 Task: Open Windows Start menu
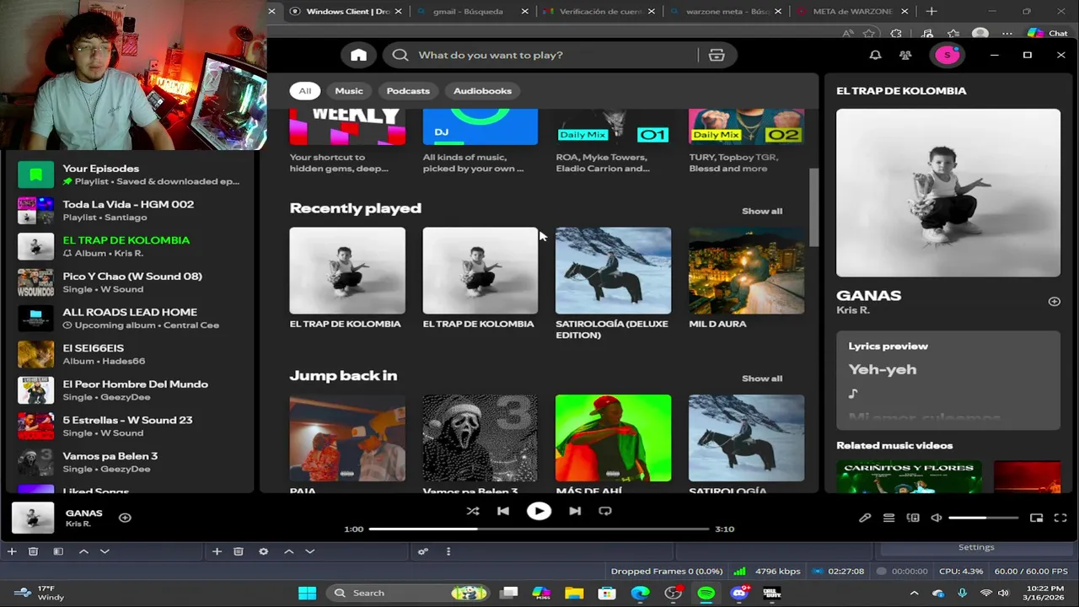click(x=307, y=593)
